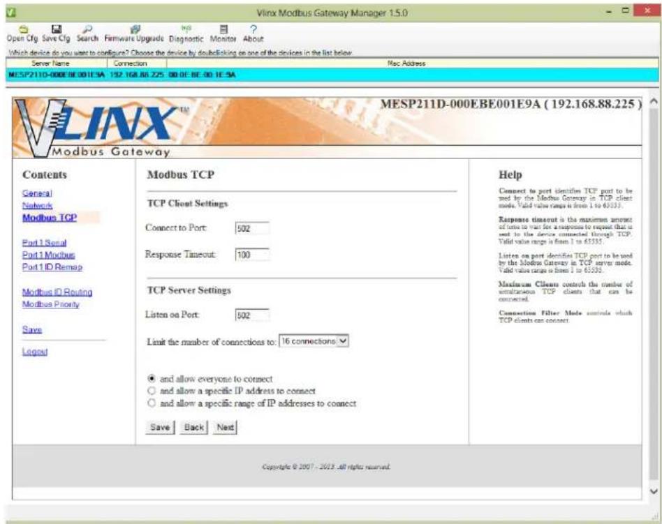The height and width of the screenshot is (524, 662).
Task: Maximize the Gateway Manager window
Action: tap(626, 10)
